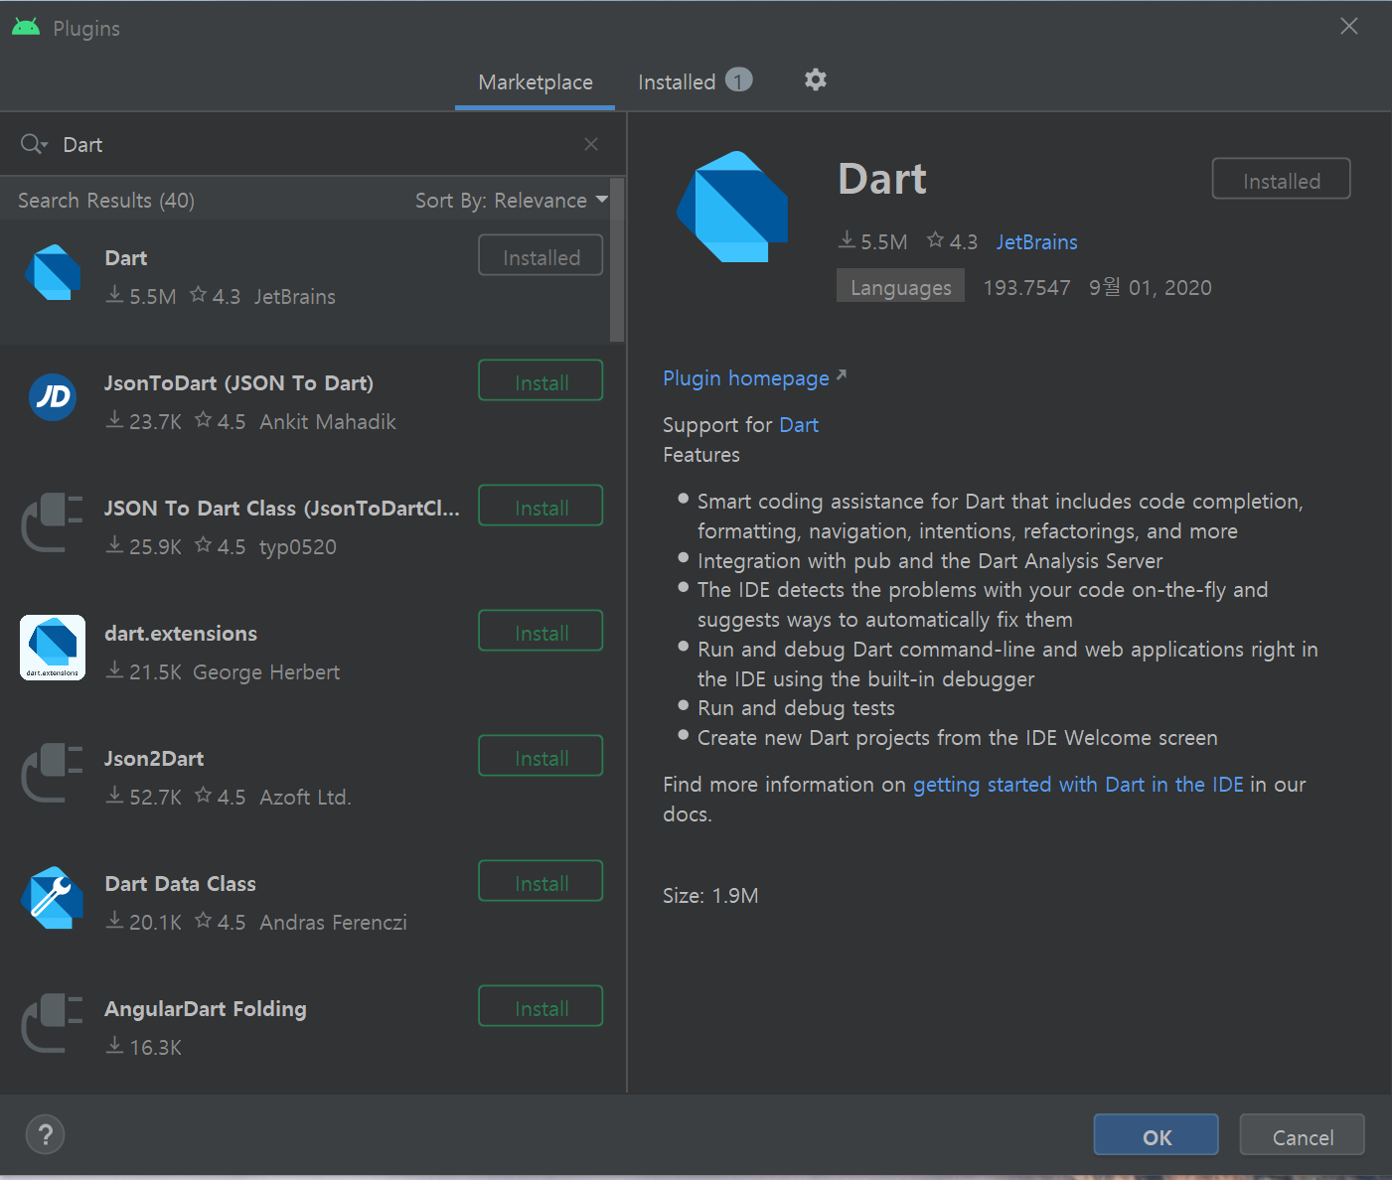This screenshot has width=1392, height=1180.
Task: Clear the Dart search text
Action: pyautogui.click(x=591, y=144)
